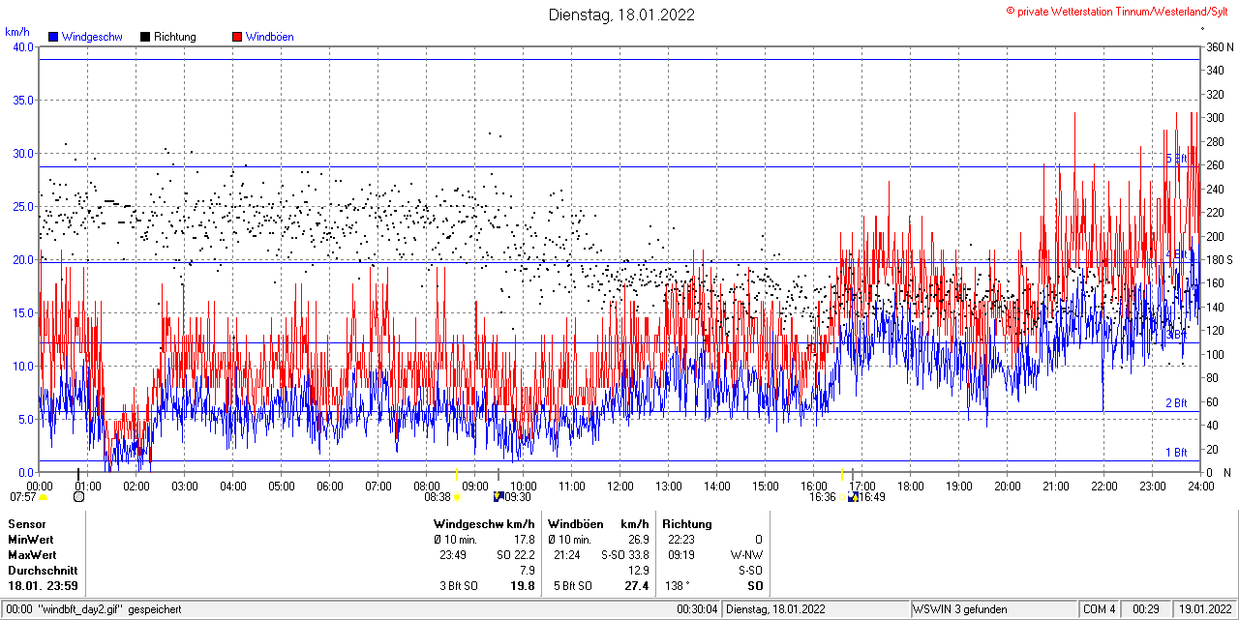
Task: Click the '2 Bft' label on the chart
Action: 1175,403
